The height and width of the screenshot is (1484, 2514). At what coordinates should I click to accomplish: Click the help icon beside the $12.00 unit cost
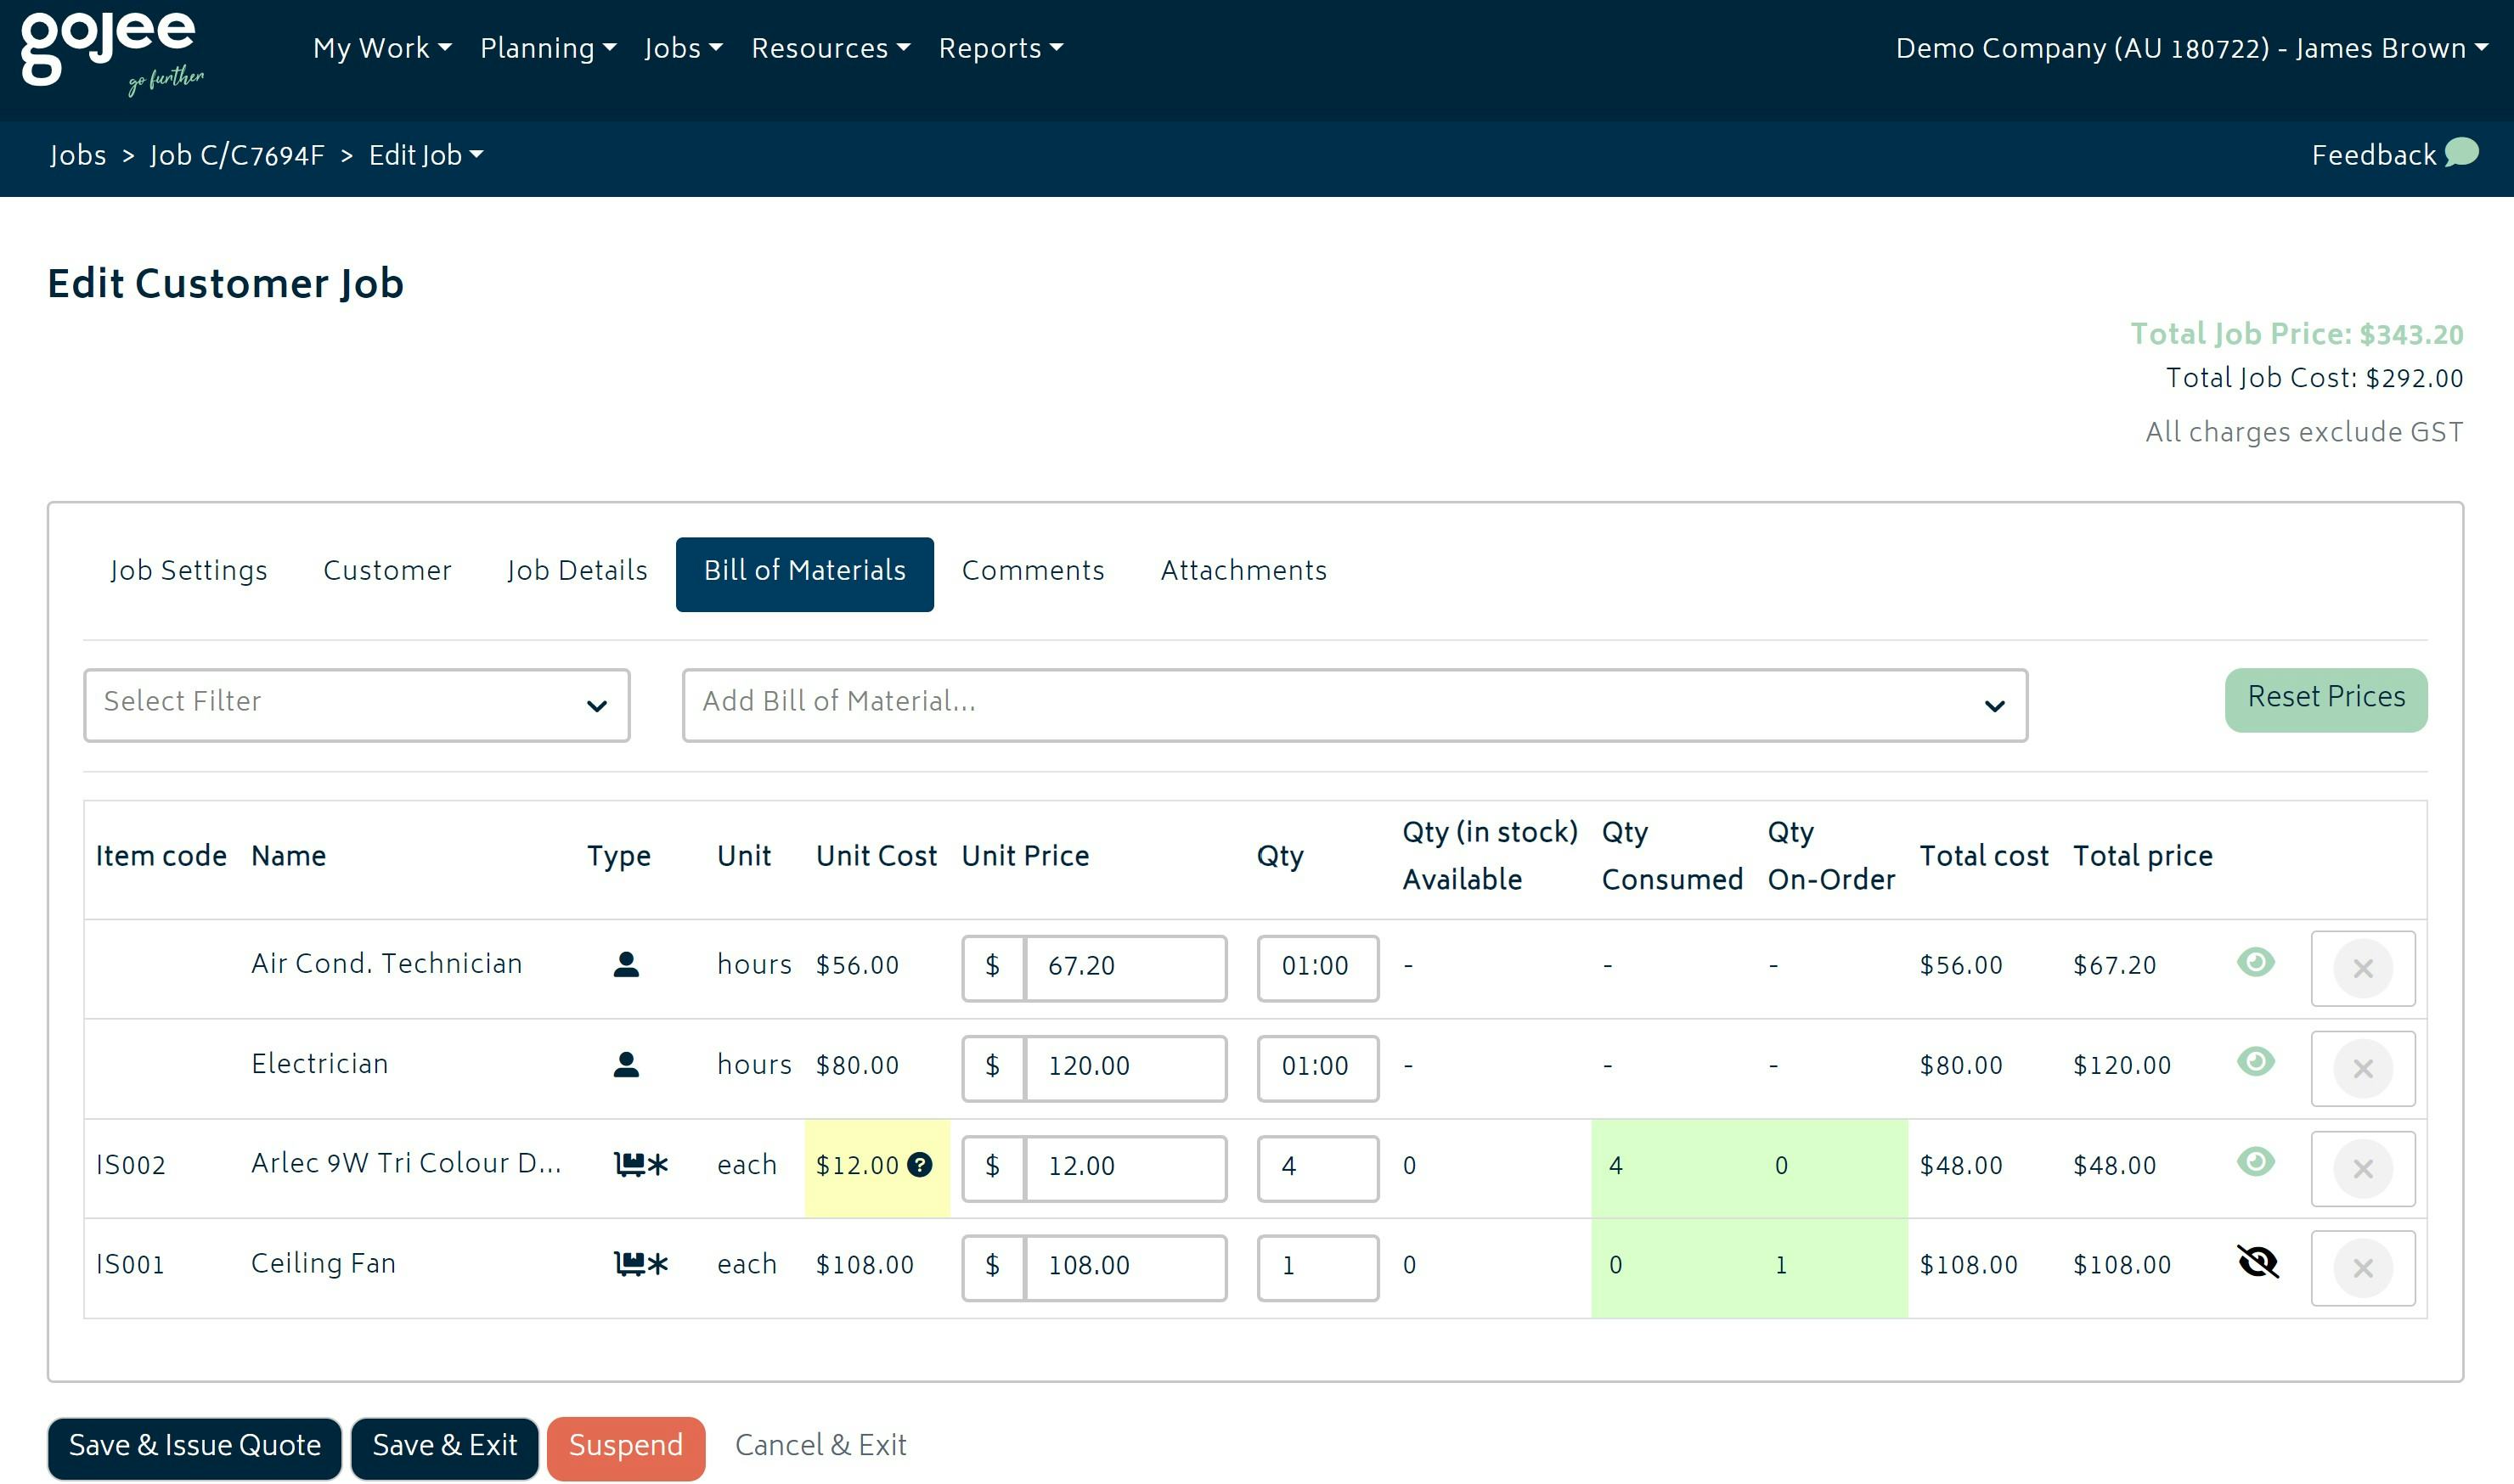(x=919, y=1166)
